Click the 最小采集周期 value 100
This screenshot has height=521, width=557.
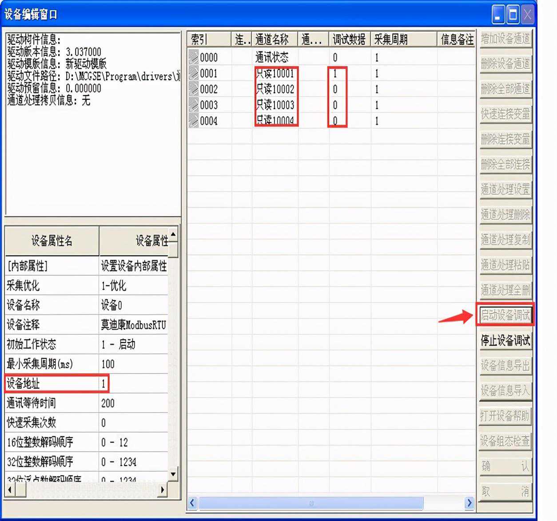coord(133,364)
